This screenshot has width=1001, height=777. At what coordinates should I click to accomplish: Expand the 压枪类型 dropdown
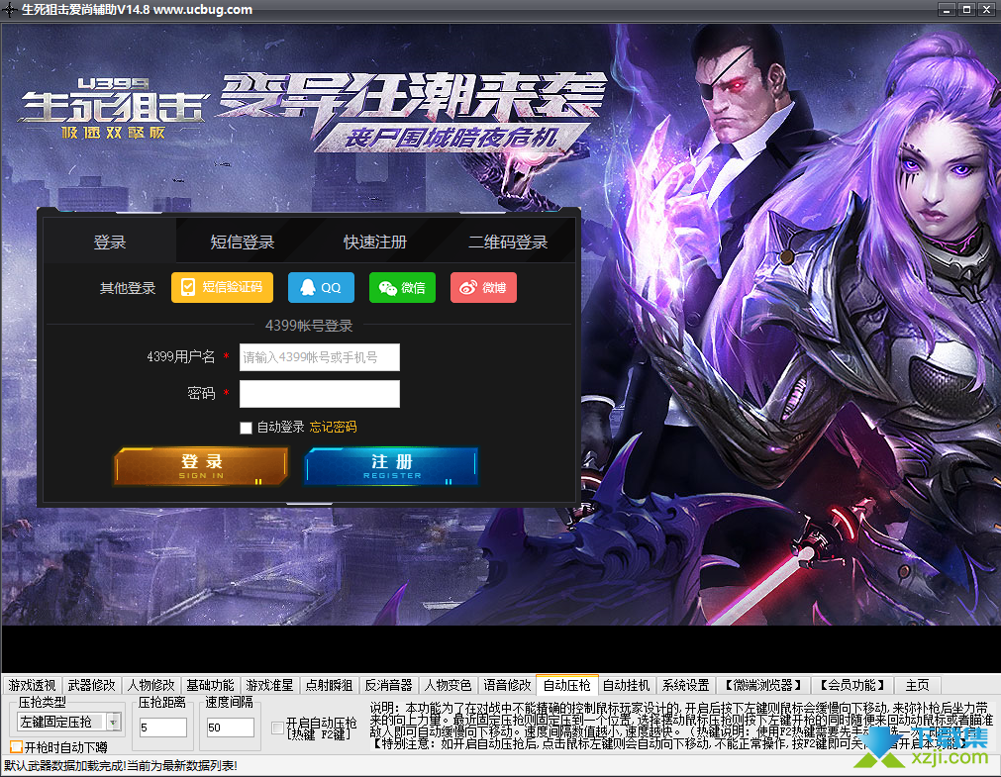[114, 723]
